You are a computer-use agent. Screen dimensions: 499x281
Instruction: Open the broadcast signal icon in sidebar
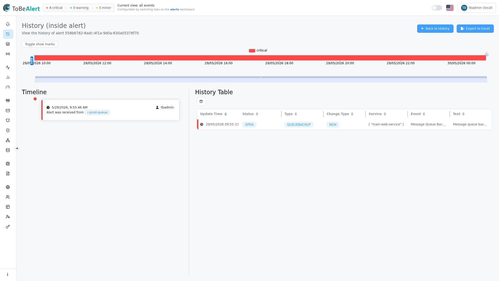[8, 54]
